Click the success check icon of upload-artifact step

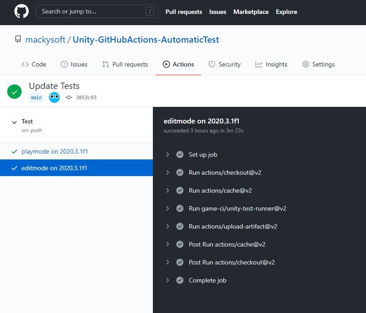(180, 226)
